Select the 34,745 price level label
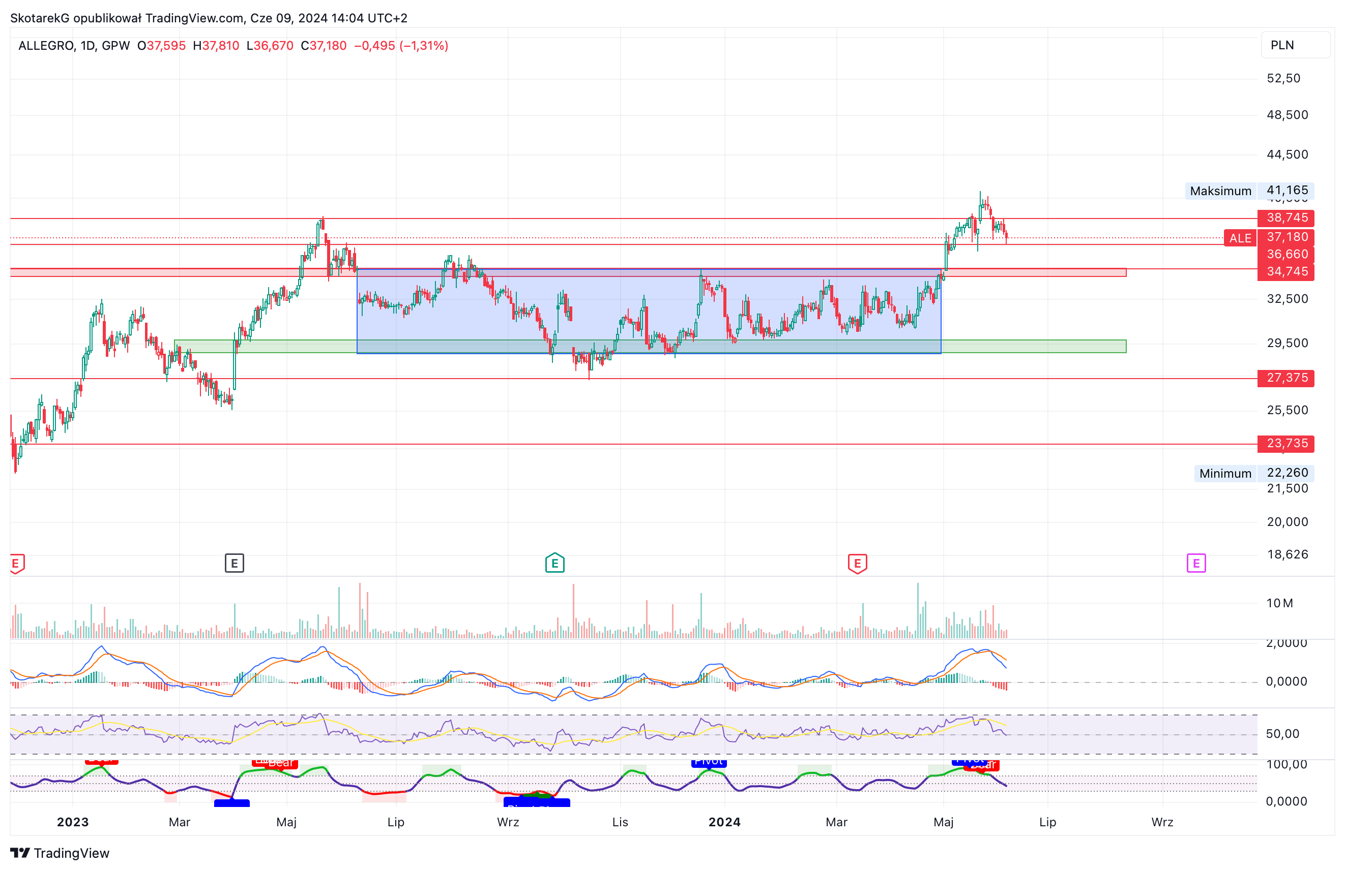 pos(1285,271)
